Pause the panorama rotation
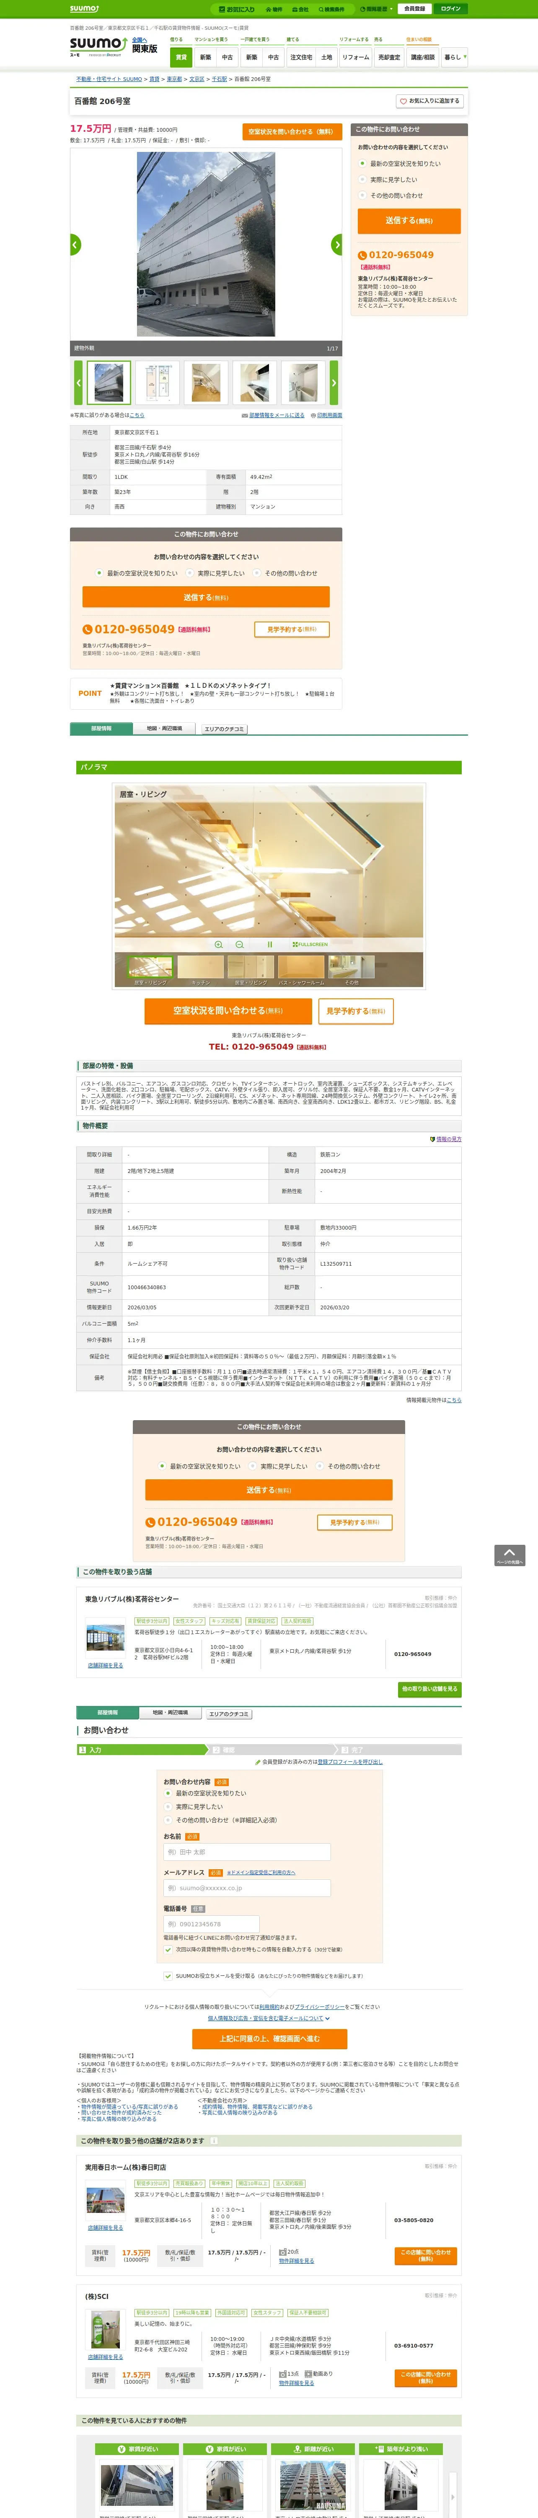 [x=269, y=944]
